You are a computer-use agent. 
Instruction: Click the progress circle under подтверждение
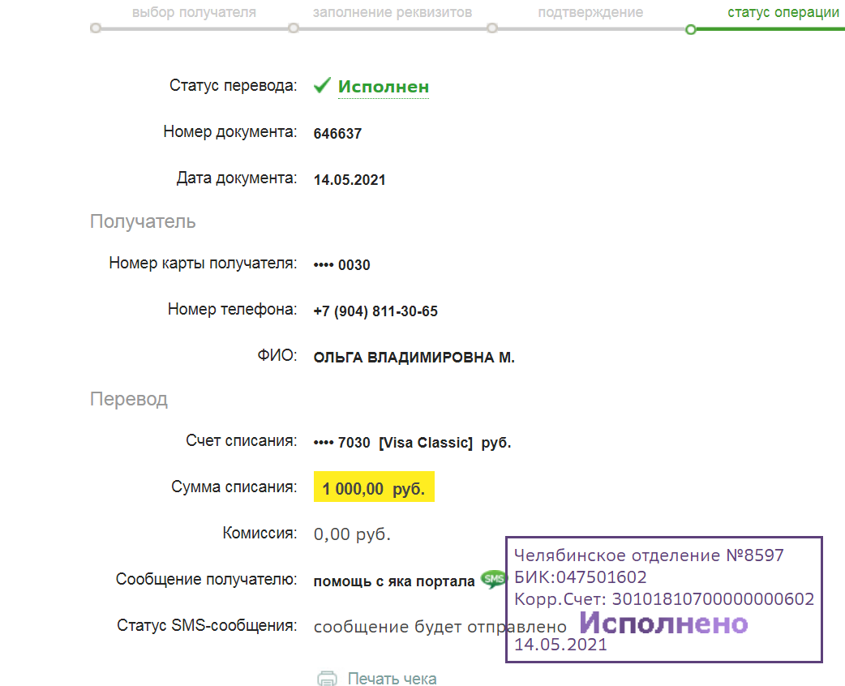click(x=492, y=28)
